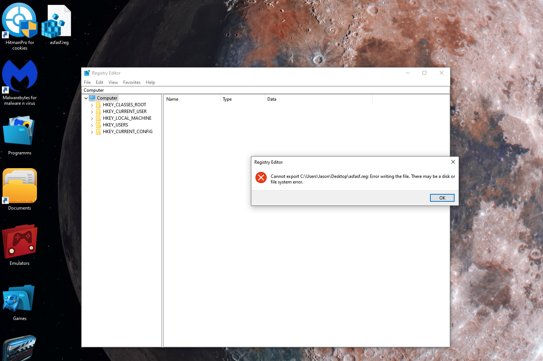Maximize the Registry Editor window
Screen dimensions: 543x361
click(x=424, y=73)
